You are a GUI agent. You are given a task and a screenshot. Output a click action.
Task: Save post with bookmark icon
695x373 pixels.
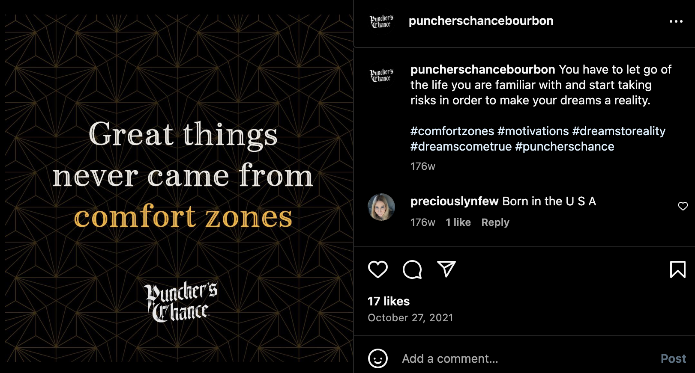[677, 269]
